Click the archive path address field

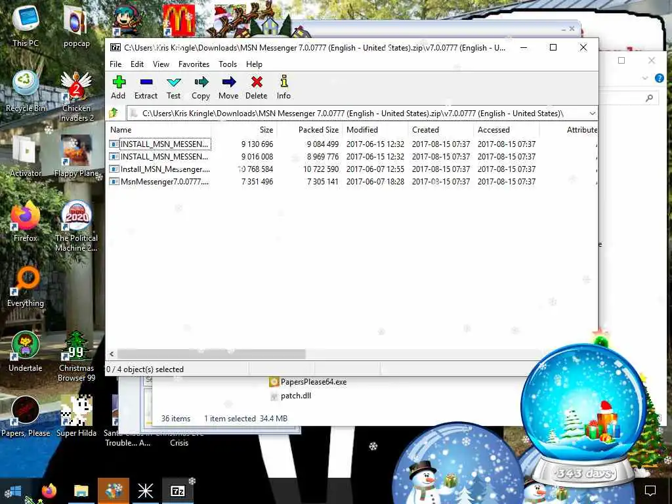pyautogui.click(x=358, y=114)
